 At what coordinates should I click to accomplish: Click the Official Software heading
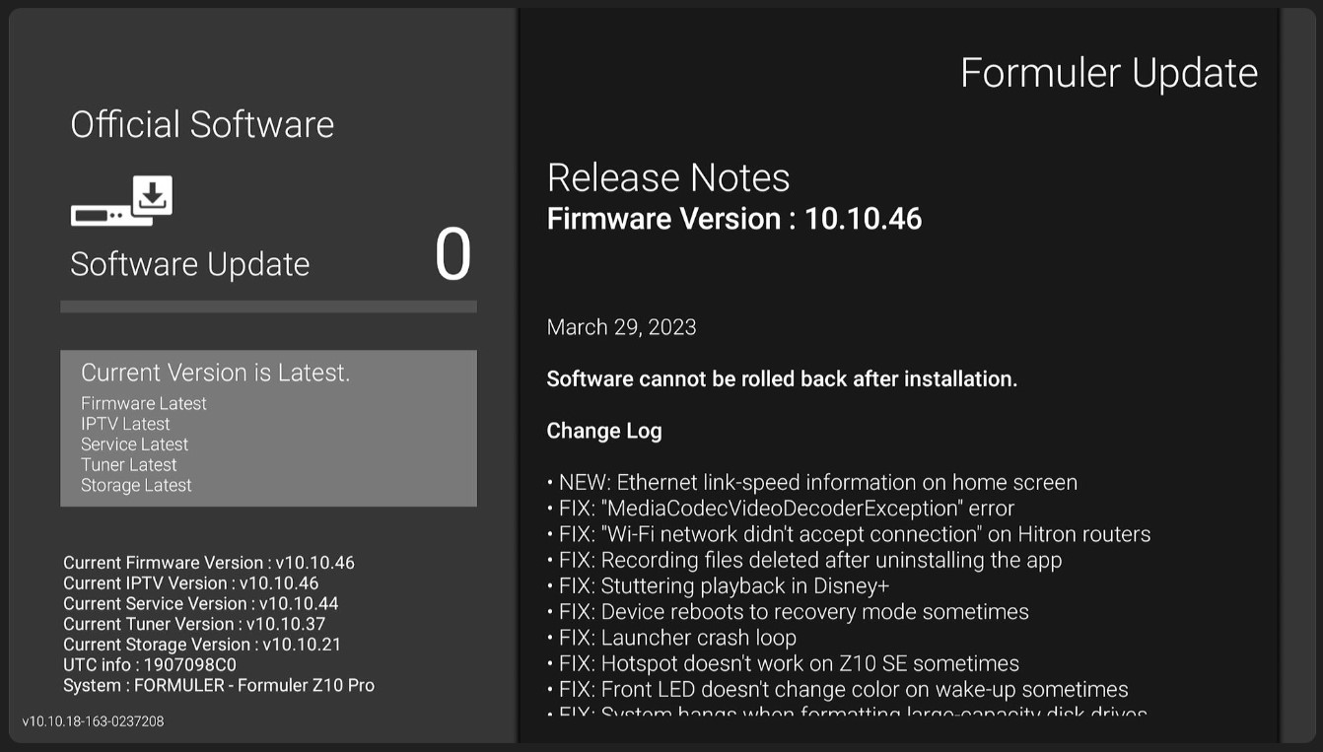[202, 124]
